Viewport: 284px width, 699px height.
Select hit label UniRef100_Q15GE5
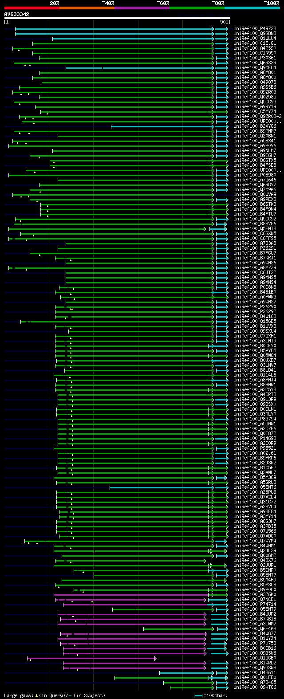click(x=255, y=322)
